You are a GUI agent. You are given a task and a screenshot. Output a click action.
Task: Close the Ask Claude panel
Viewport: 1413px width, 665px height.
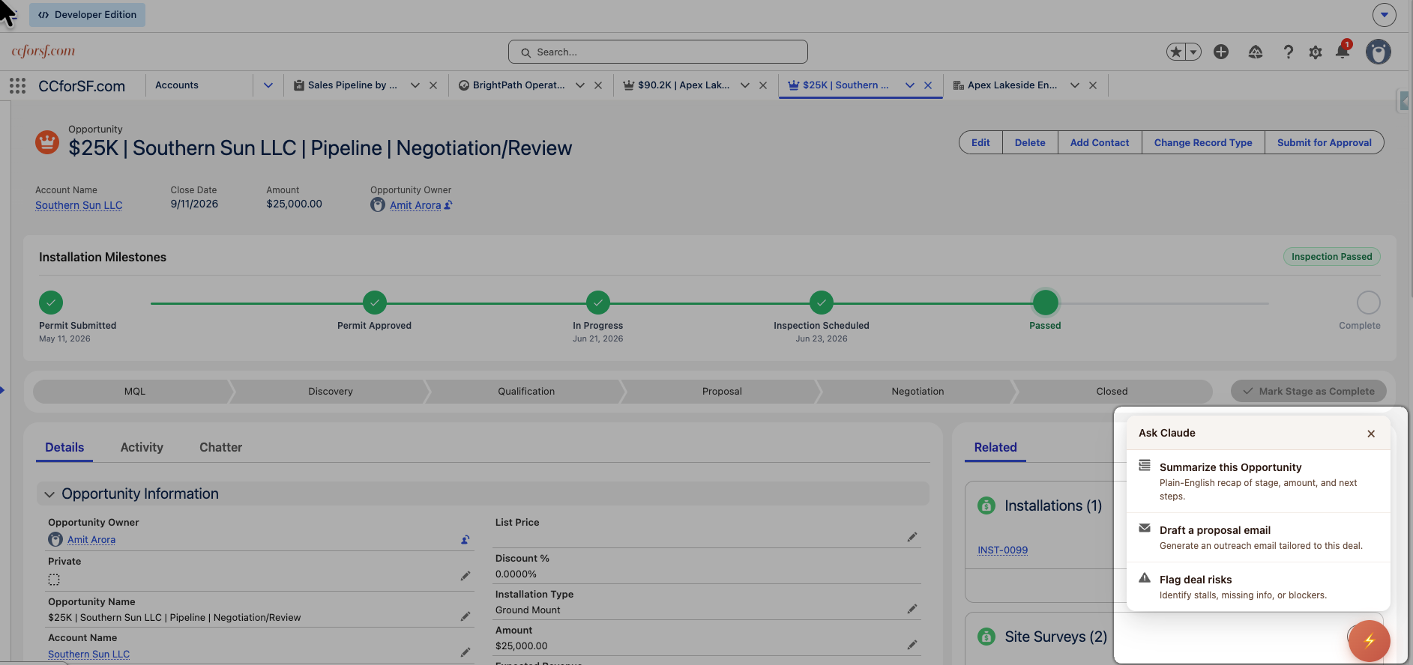coord(1371,434)
